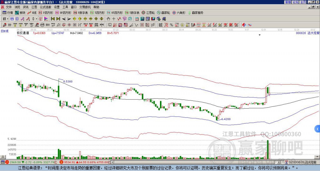Screen dimensions: 320x171
Task: Click the Tp=8.0369 value
Action: pos(39,33)
